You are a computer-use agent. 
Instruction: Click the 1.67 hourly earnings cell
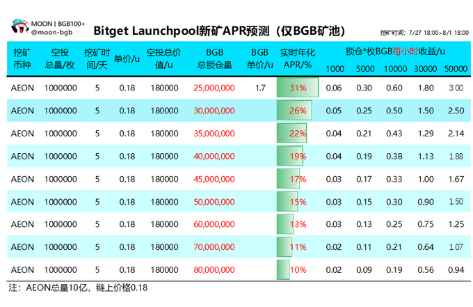456,179
